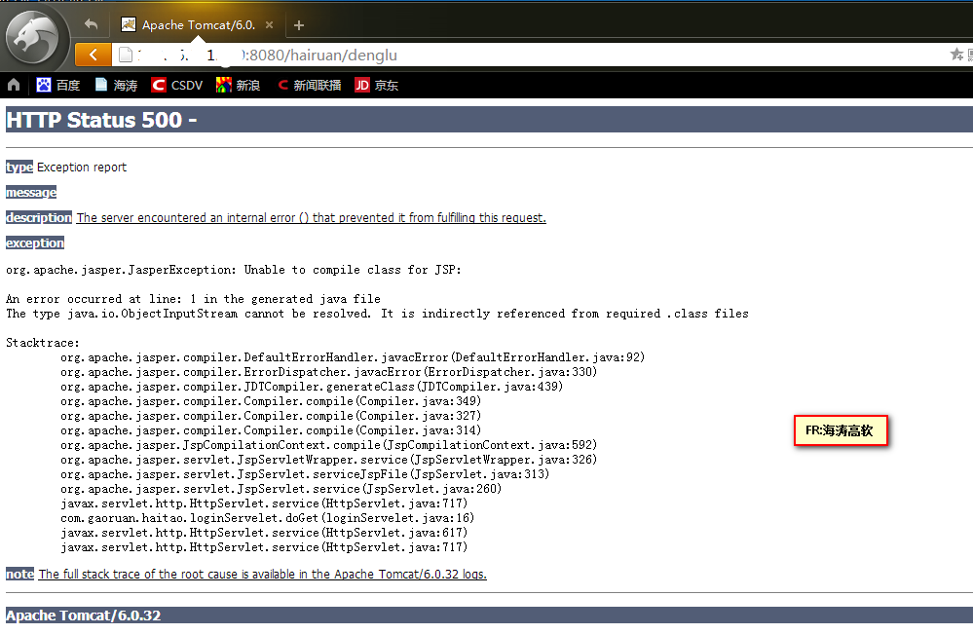Open the 京东 bookmark
The width and height of the screenshot is (973, 634).
pyautogui.click(x=377, y=85)
